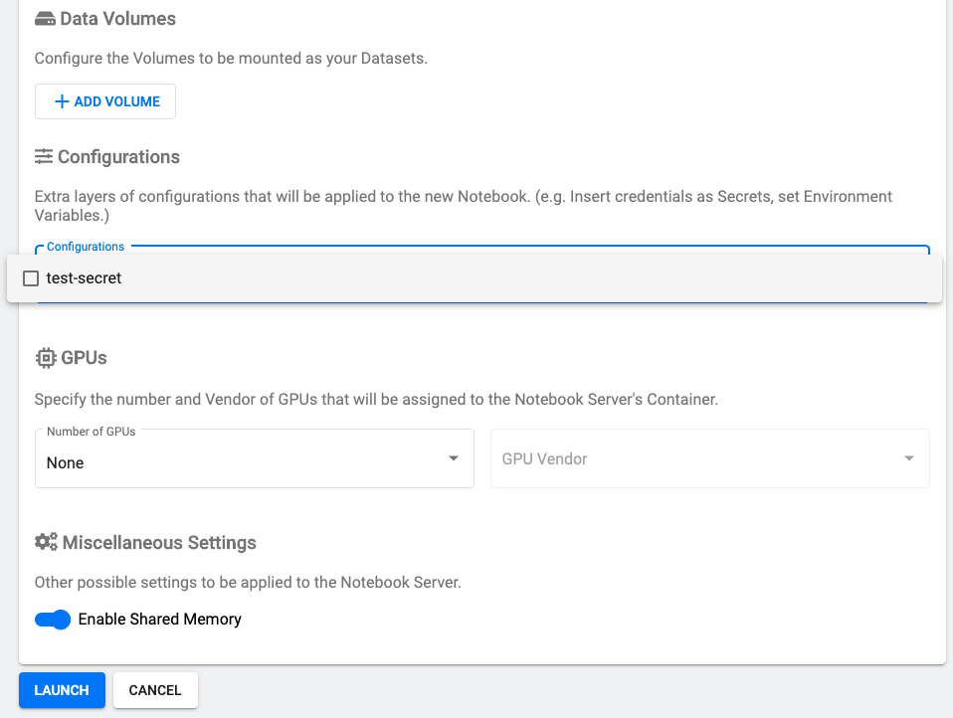
Task: Click the GPU Vendor dropdown arrow
Action: (909, 458)
